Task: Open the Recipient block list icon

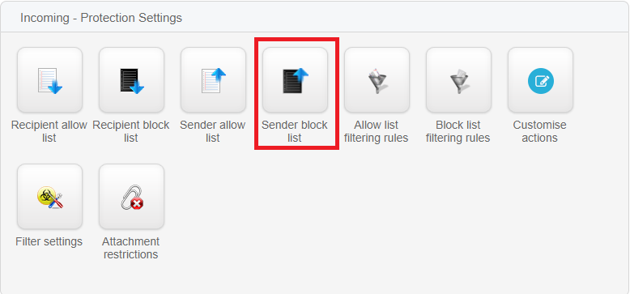Action: 131,80
